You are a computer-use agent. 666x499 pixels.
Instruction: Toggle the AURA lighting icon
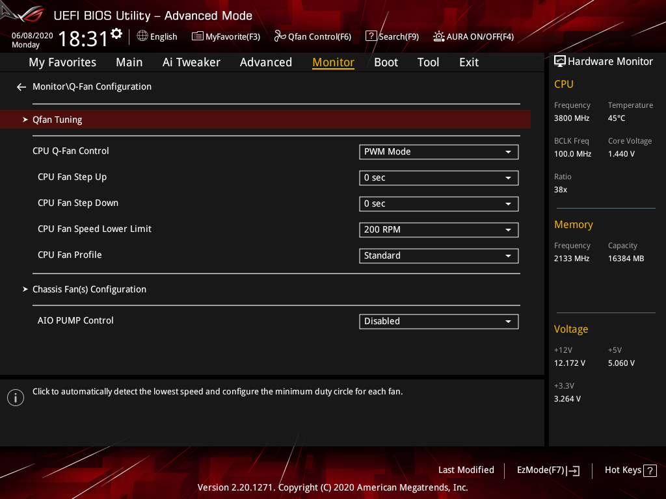coord(439,36)
